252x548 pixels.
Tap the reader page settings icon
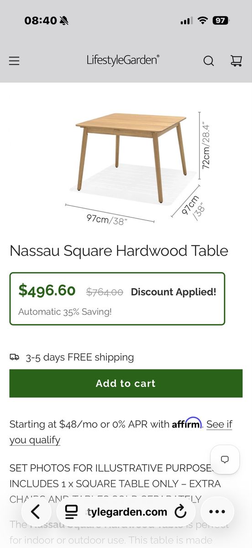coord(71,511)
